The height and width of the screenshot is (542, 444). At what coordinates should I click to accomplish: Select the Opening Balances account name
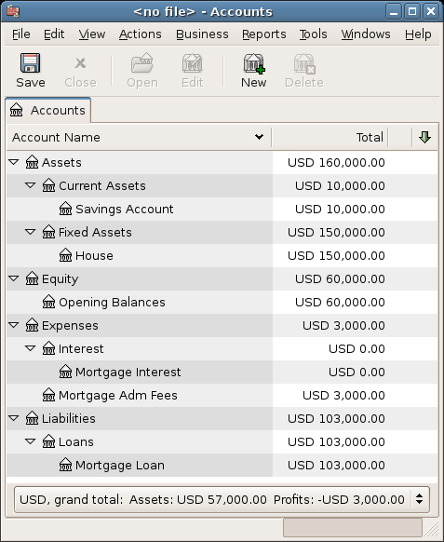[112, 302]
